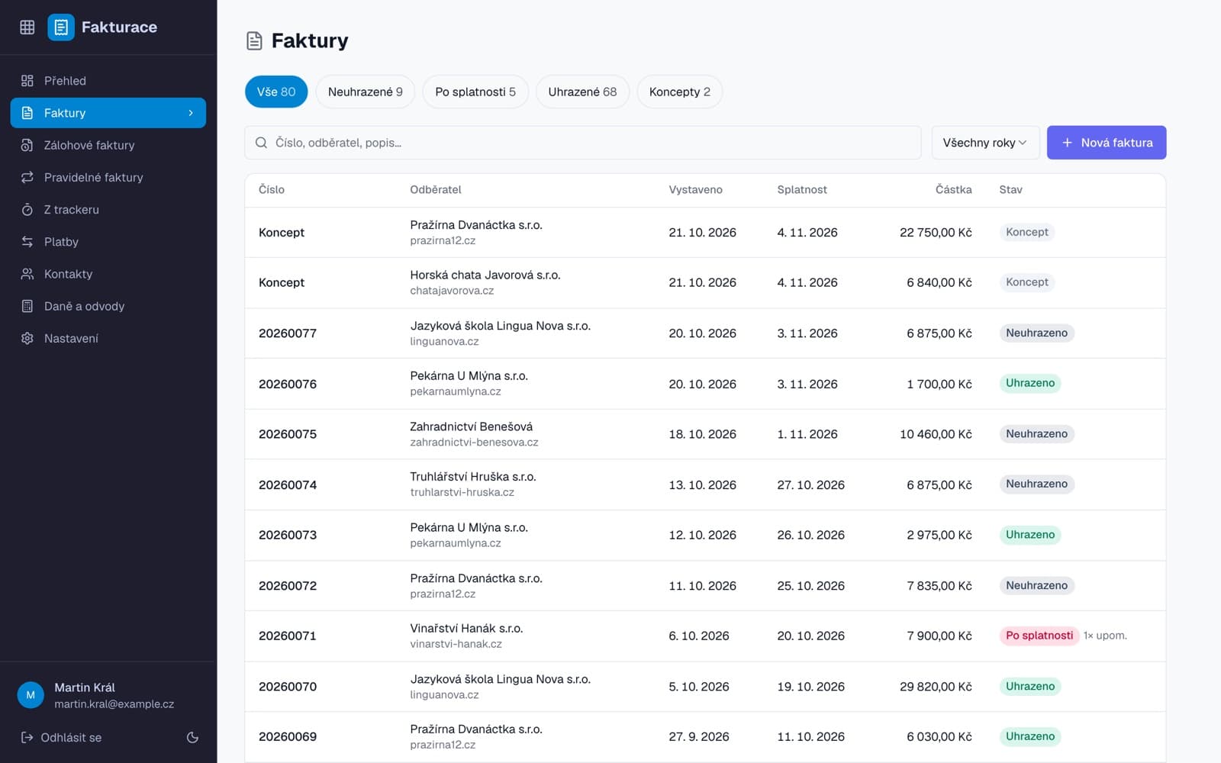Click the Daně a odvody calculator icon

(27, 306)
